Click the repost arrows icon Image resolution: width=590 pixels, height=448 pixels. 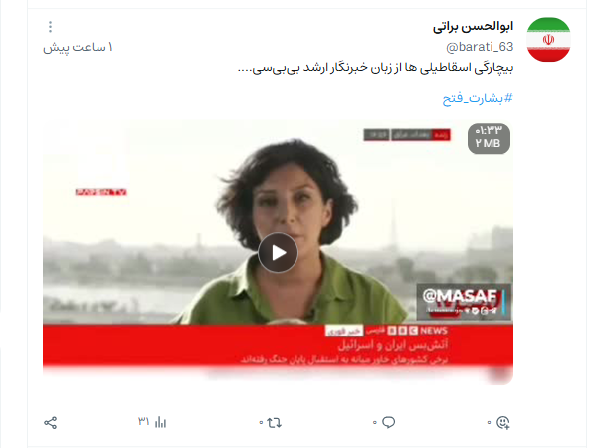coord(275,423)
